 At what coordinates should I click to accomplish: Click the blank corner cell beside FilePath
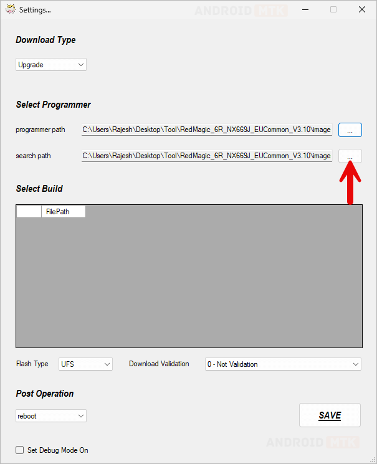[29, 212]
